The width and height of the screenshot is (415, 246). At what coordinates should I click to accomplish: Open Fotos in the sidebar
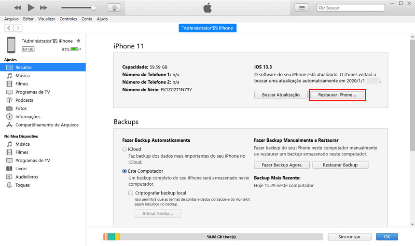point(21,109)
